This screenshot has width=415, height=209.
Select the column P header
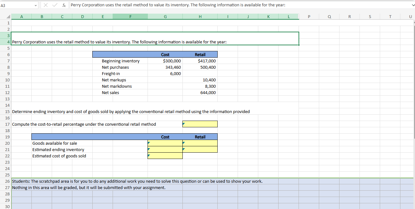[x=309, y=16]
